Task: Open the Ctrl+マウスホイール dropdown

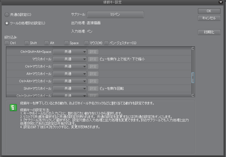Action: click(x=69, y=66)
